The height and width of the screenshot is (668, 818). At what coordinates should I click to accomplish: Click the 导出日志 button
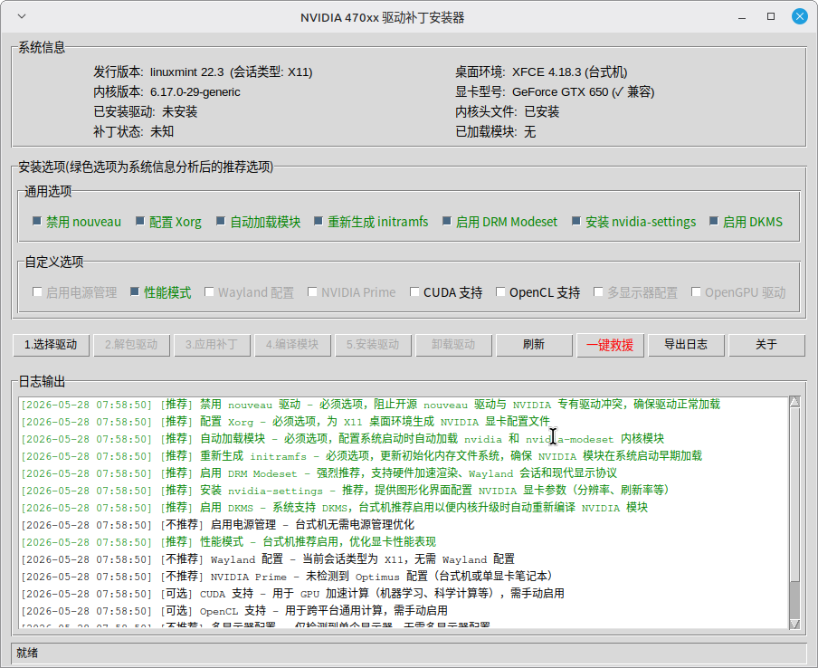(x=686, y=345)
